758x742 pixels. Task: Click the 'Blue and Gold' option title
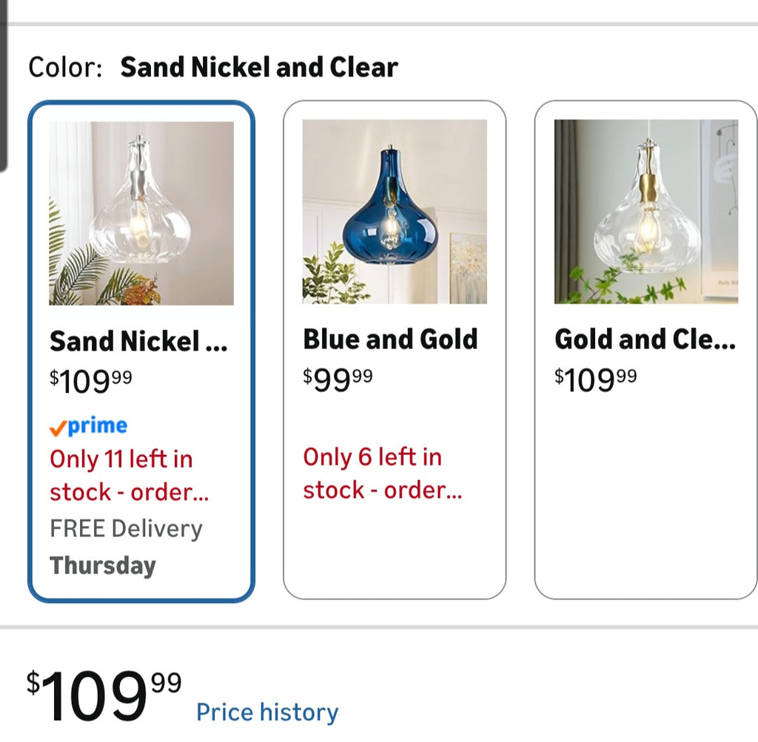click(390, 340)
